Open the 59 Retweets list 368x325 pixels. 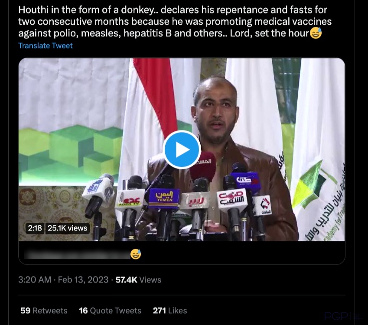pyautogui.click(x=44, y=310)
